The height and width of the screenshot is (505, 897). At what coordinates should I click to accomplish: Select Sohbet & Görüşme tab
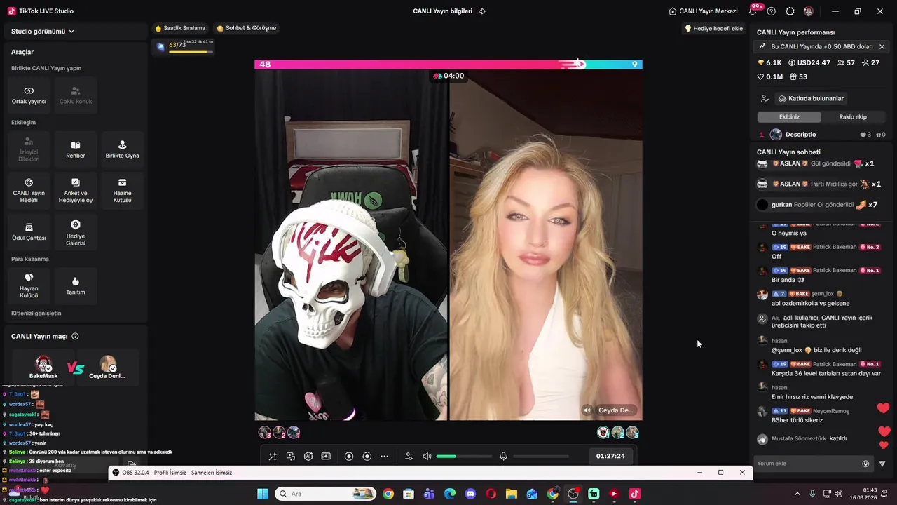(246, 28)
